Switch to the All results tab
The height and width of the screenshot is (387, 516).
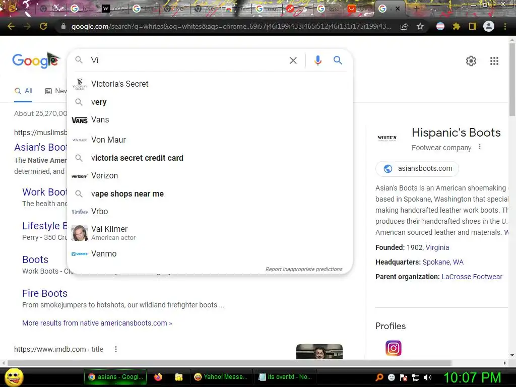click(23, 91)
